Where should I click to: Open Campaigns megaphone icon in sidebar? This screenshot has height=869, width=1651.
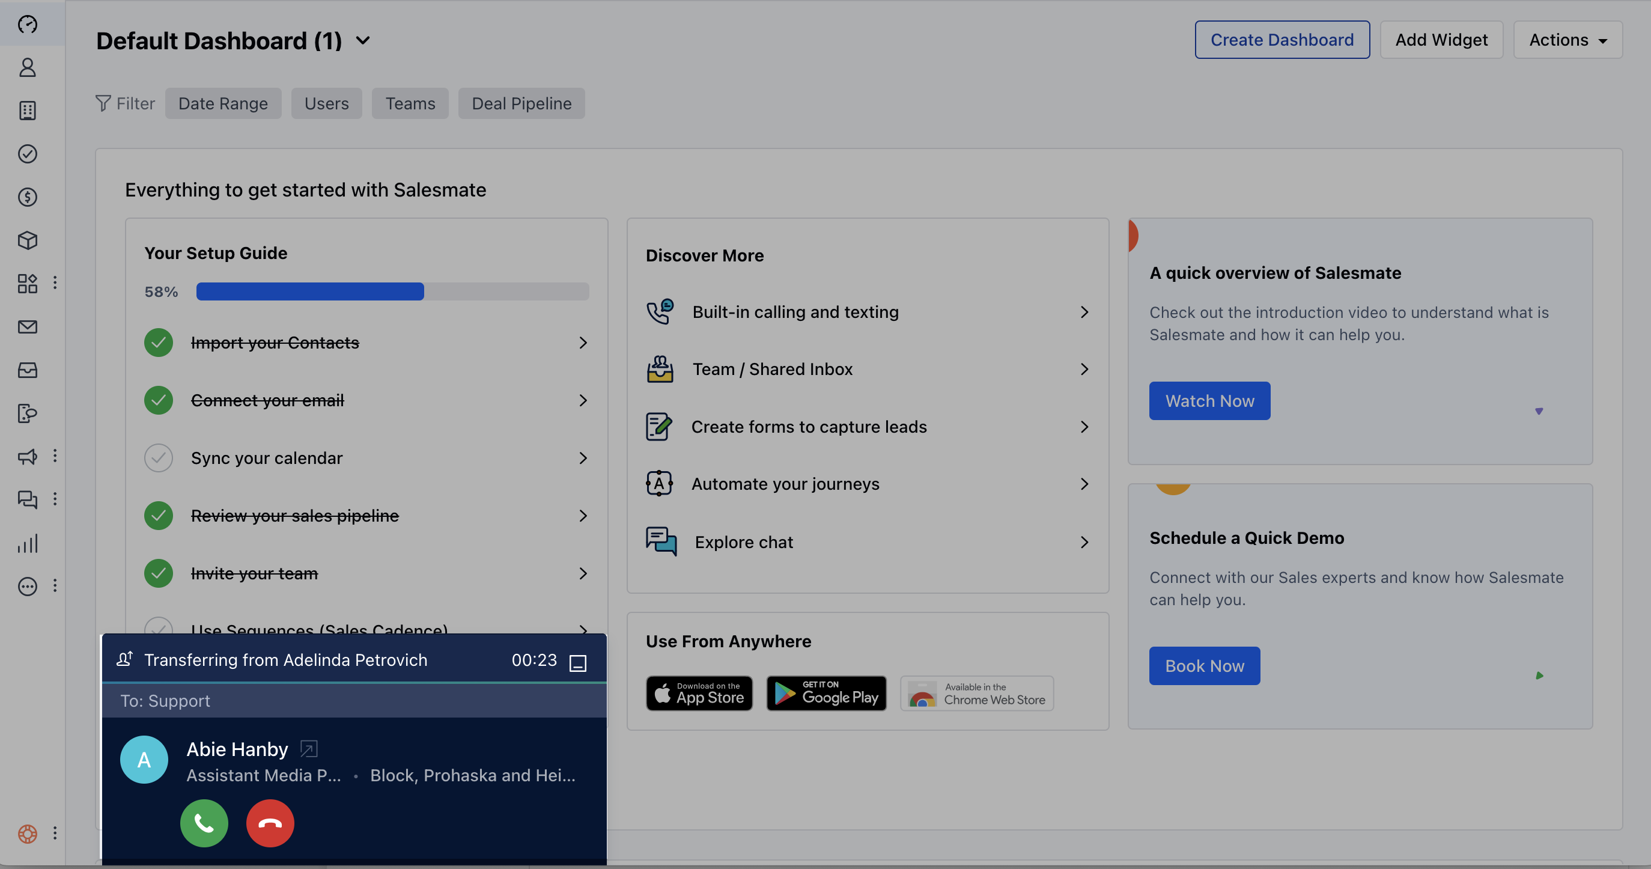(28, 457)
